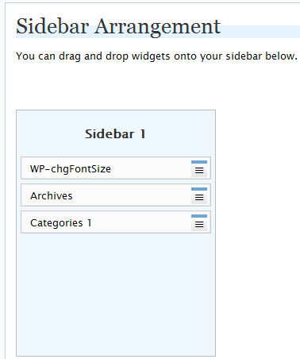Click the Sidebar Arrangement page title
This screenshot has height=359, width=300.
tap(118, 27)
